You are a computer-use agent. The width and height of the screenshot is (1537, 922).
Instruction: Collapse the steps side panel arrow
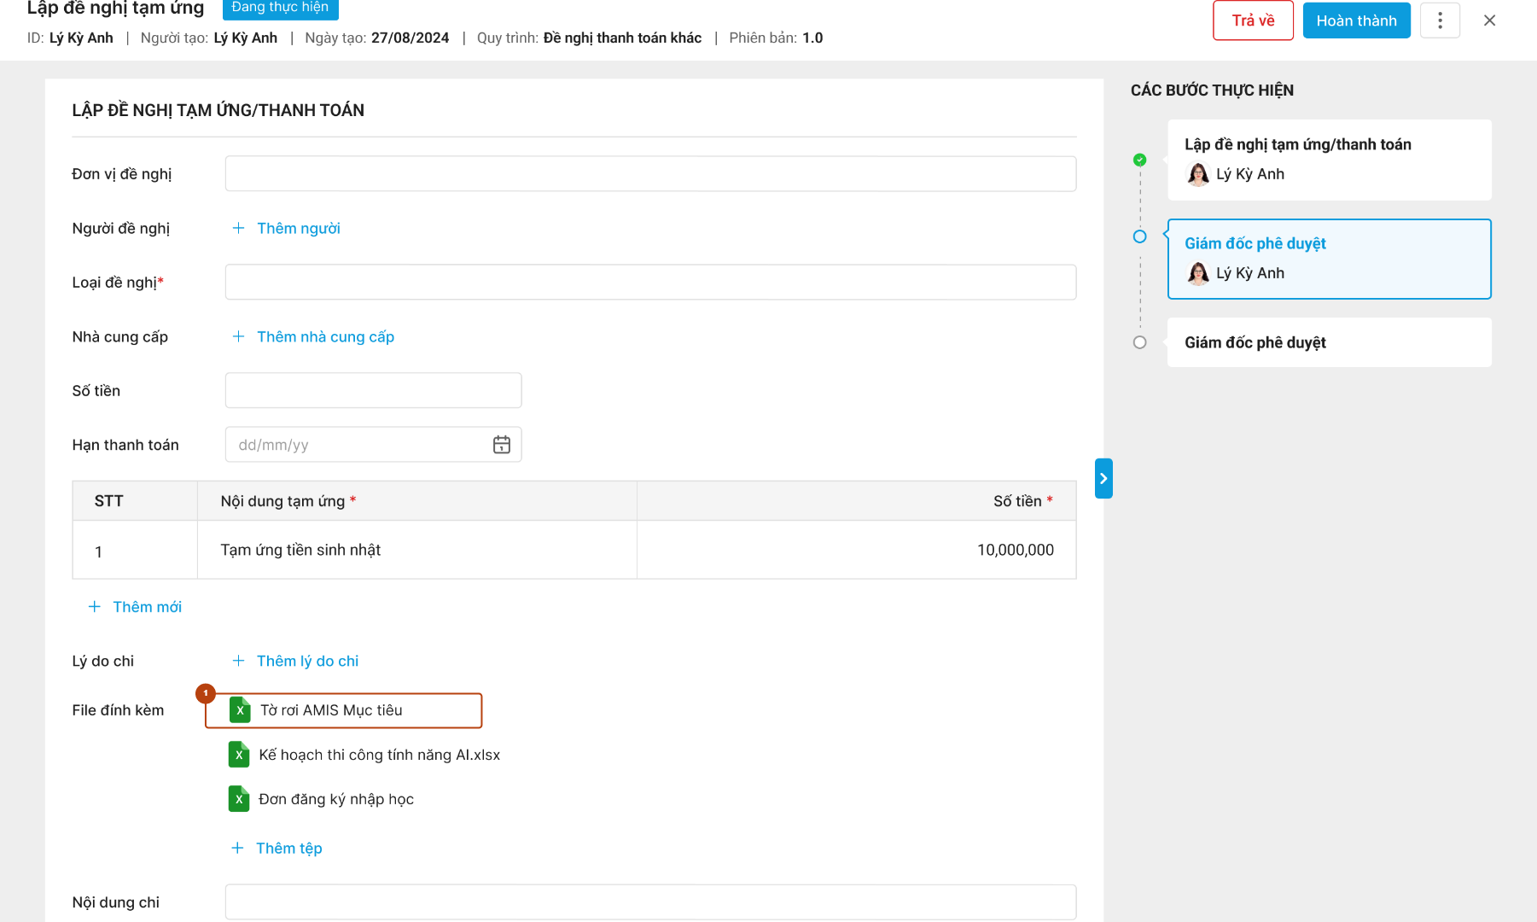point(1103,478)
